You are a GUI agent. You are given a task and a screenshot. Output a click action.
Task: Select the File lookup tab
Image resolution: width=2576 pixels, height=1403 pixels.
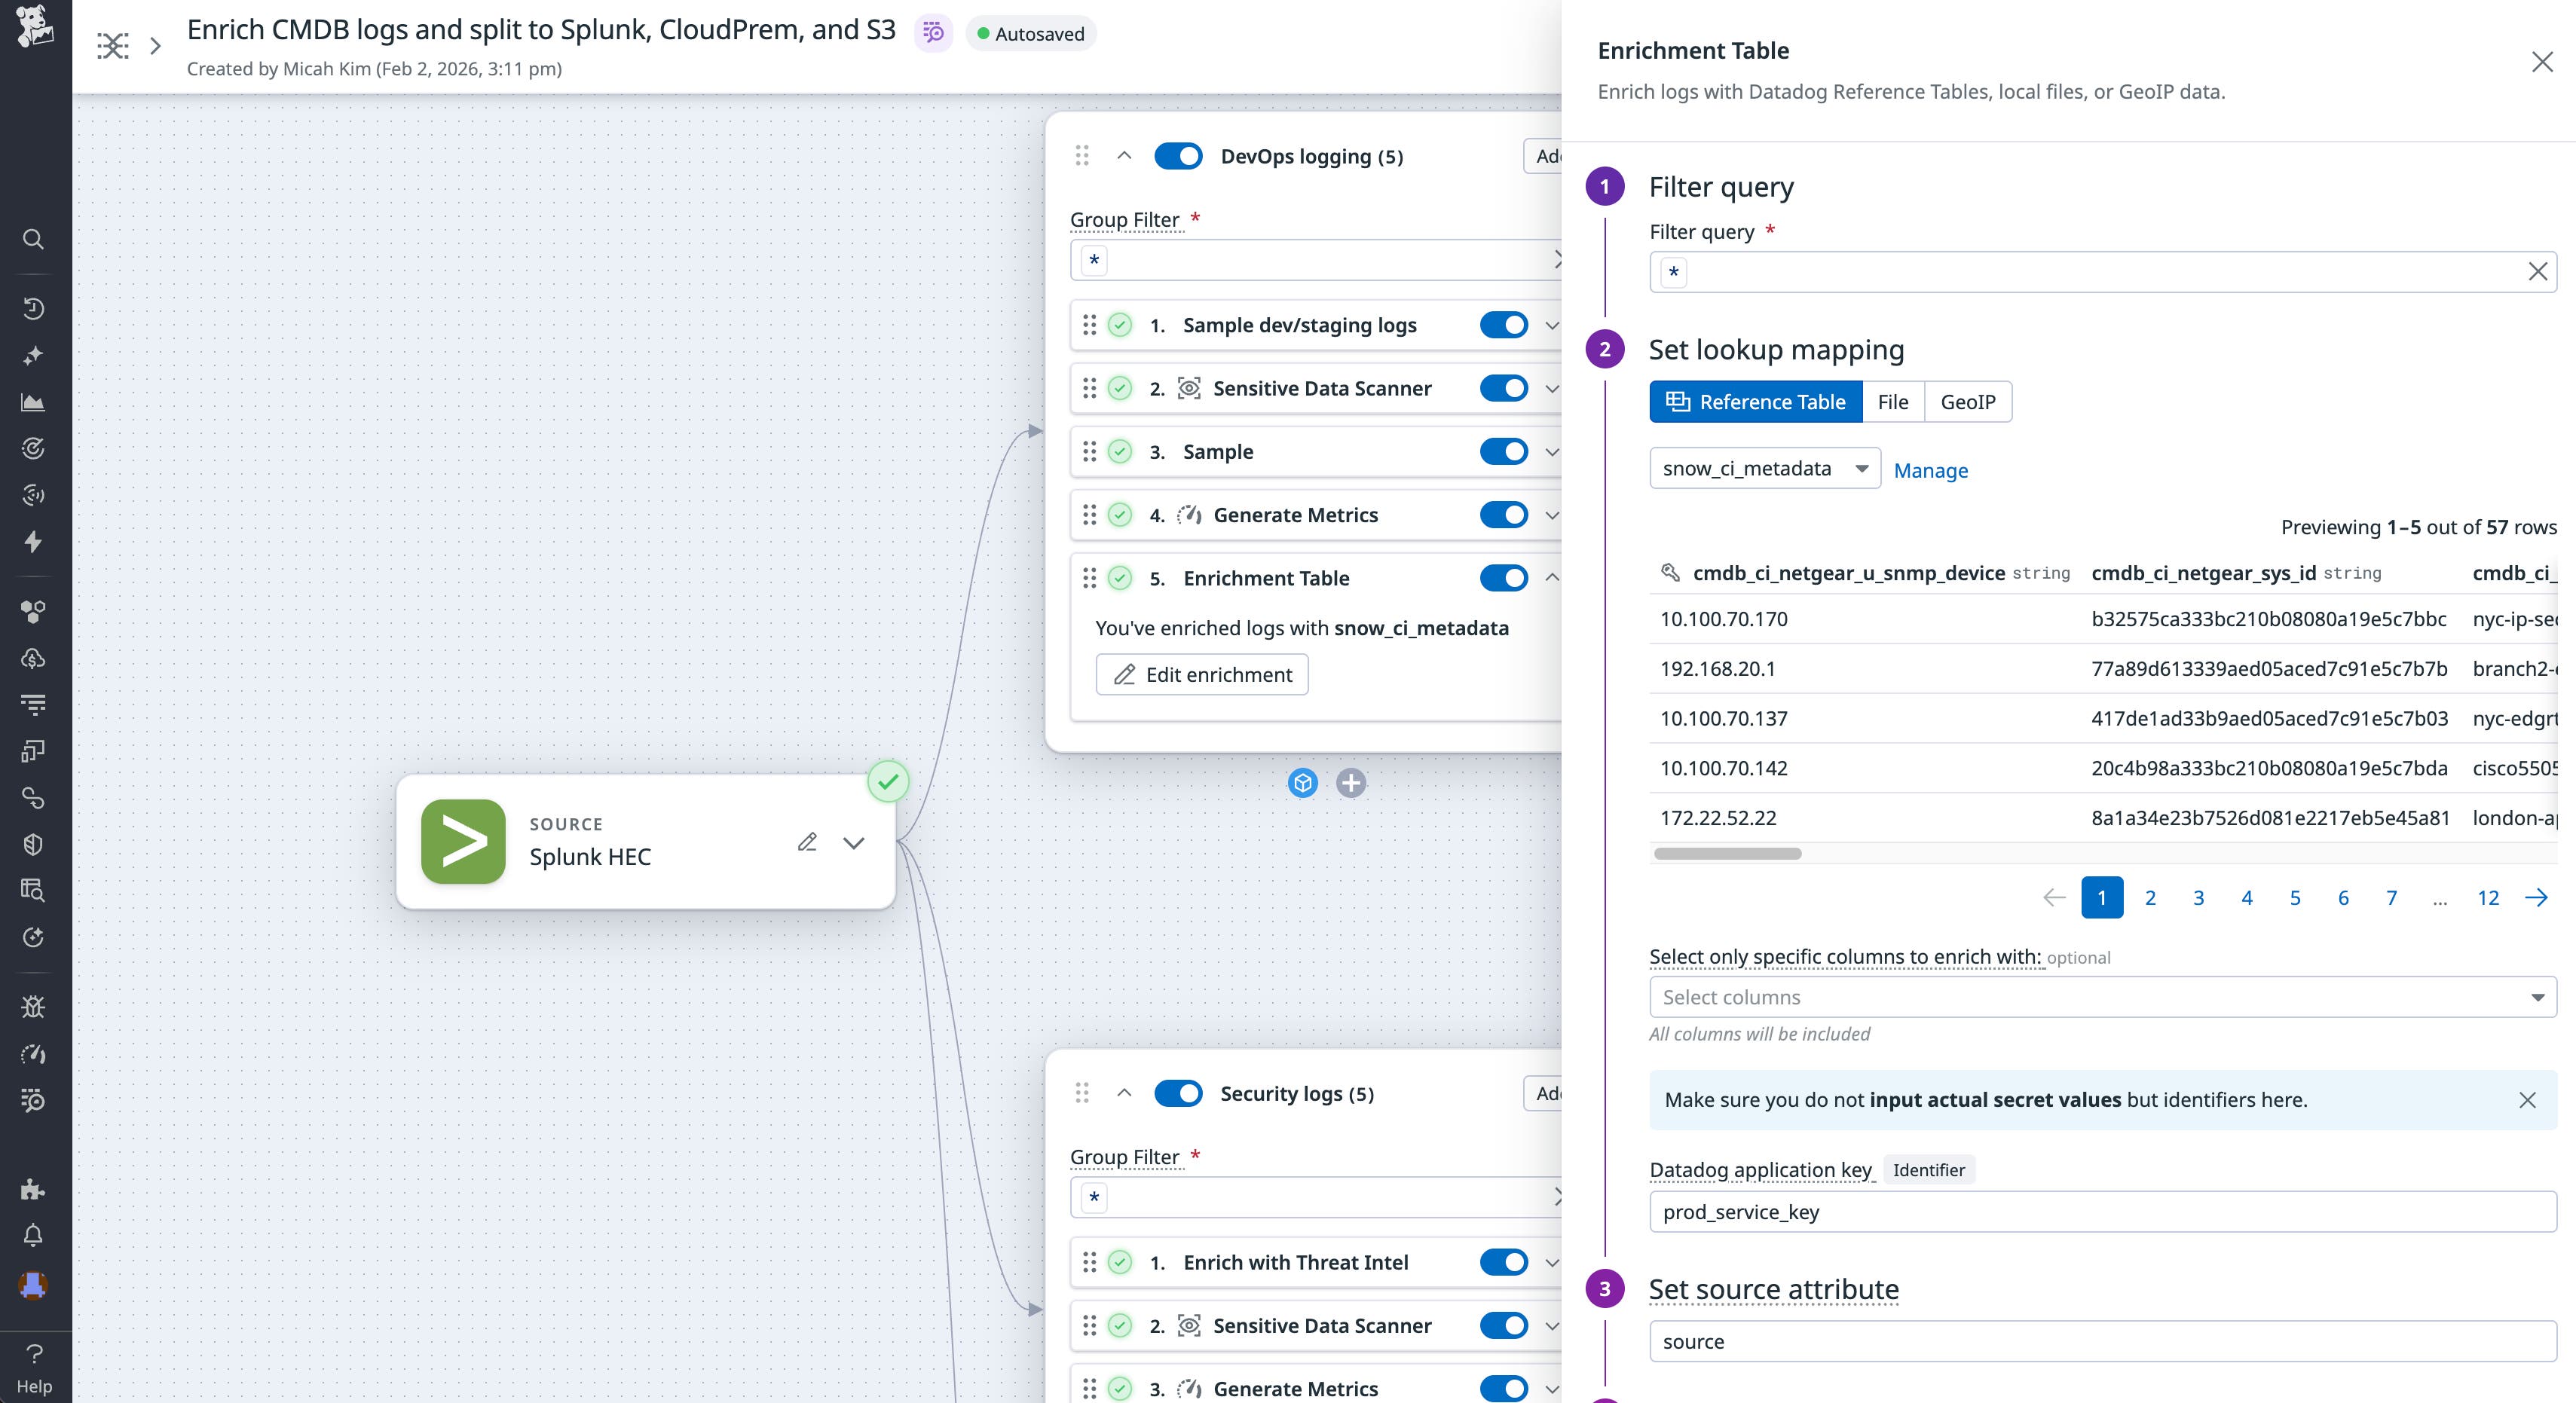coord(1893,401)
